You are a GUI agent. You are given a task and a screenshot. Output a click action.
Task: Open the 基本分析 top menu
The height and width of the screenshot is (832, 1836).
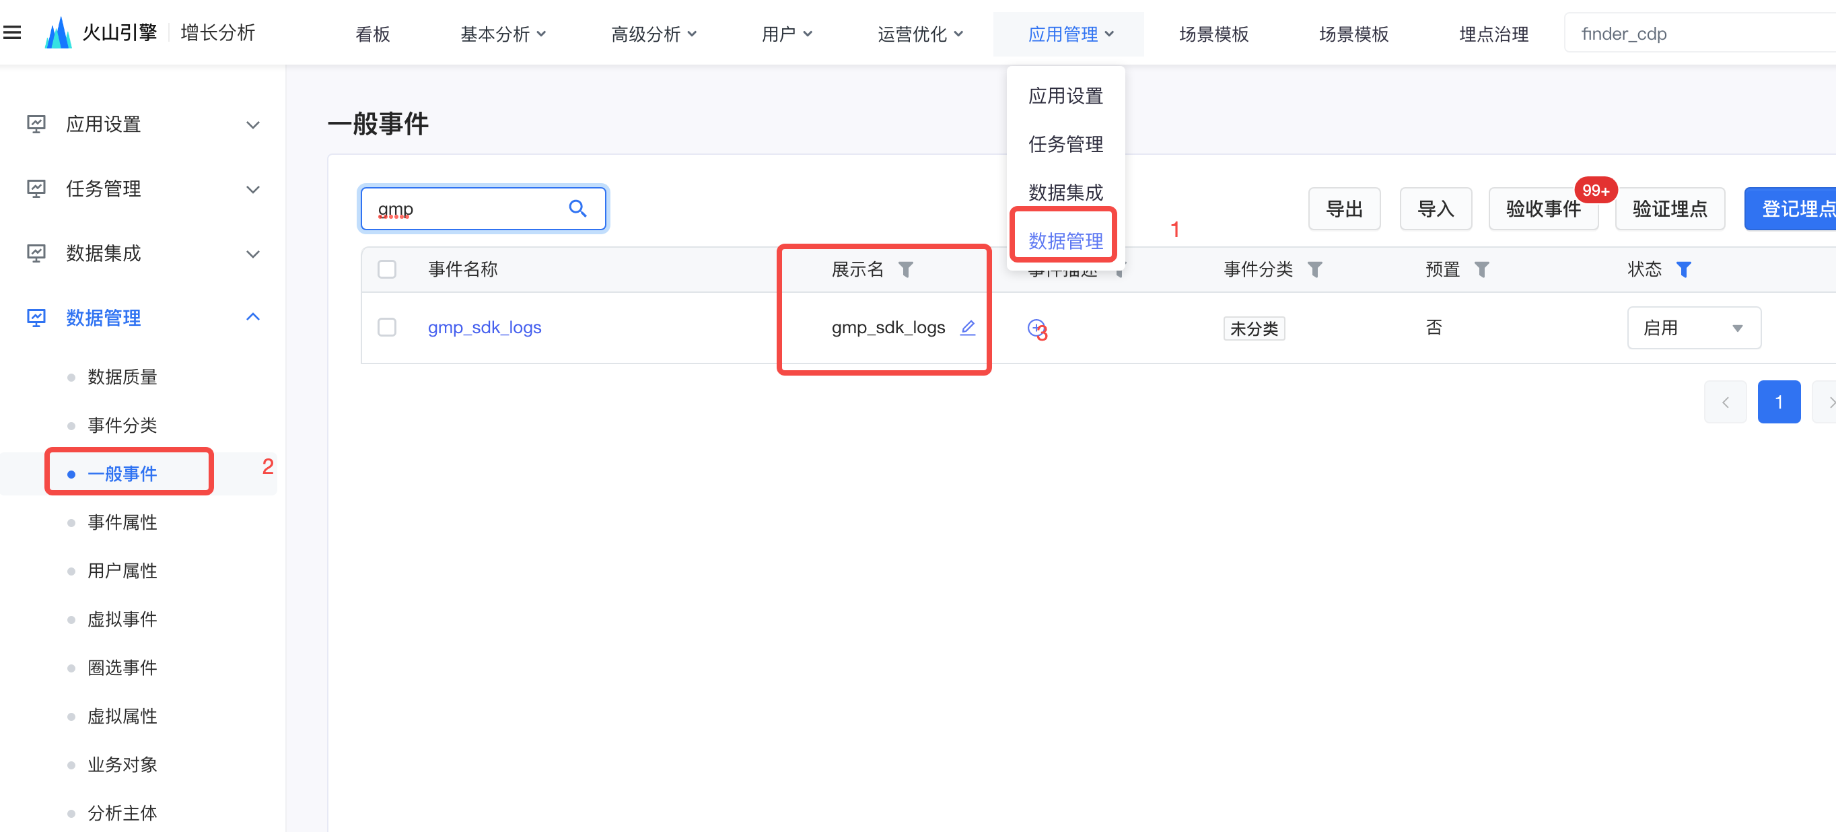click(503, 34)
